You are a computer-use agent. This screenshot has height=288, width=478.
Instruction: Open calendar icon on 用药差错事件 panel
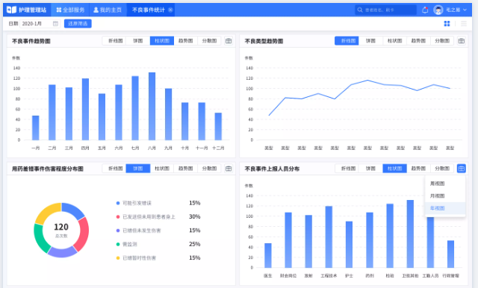click(x=229, y=169)
